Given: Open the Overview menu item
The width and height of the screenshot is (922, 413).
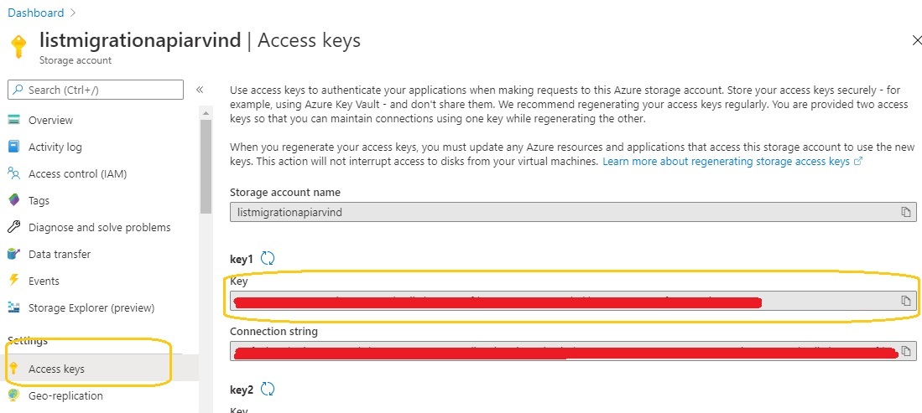Looking at the screenshot, I should pos(50,120).
